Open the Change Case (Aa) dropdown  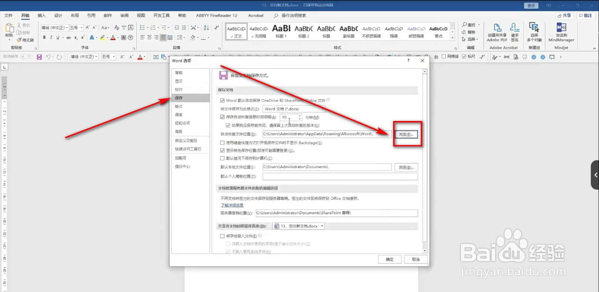click(105, 28)
